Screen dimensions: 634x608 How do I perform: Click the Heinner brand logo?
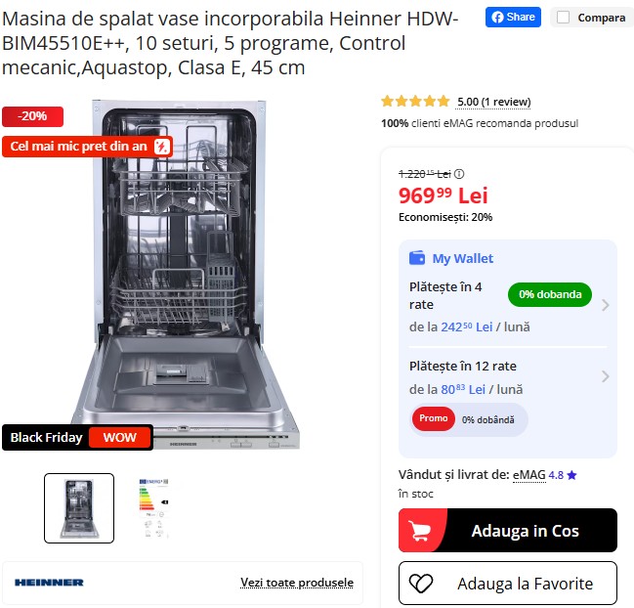(x=49, y=583)
